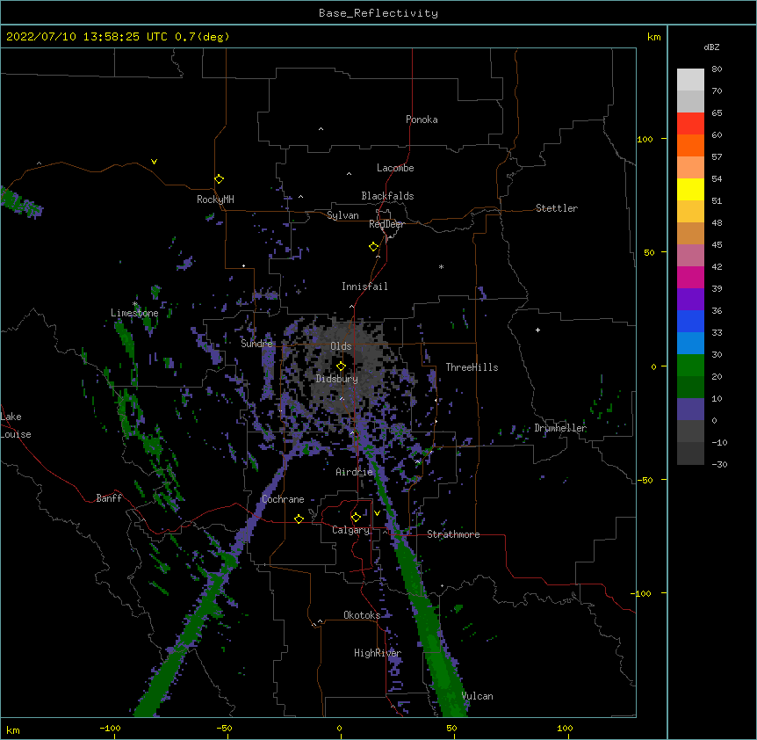Viewport: 757px width, 740px height.
Task: Click the Innisfail label
Action: (364, 287)
